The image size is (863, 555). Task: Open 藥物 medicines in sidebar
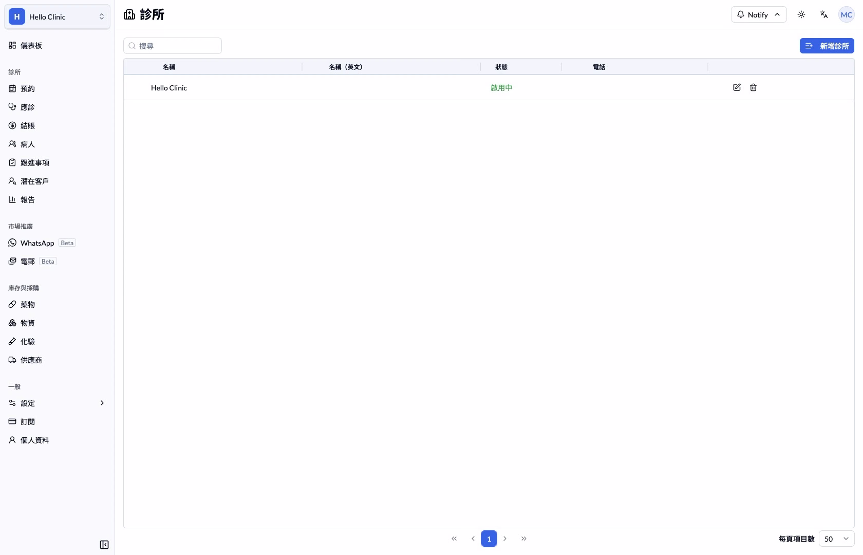point(57,305)
